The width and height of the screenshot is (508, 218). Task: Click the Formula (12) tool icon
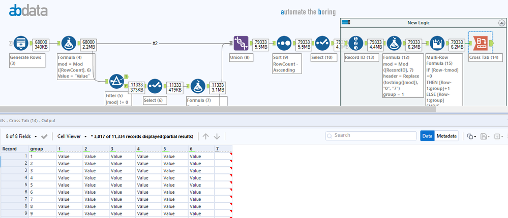pos(394,43)
